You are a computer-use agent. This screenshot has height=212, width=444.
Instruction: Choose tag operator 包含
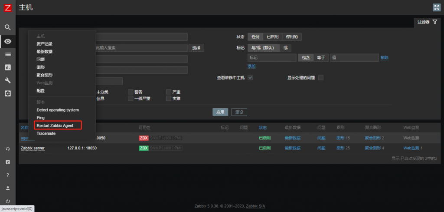point(306,58)
